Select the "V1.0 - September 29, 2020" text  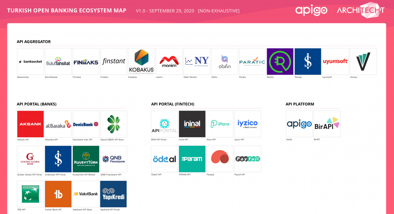point(165,11)
